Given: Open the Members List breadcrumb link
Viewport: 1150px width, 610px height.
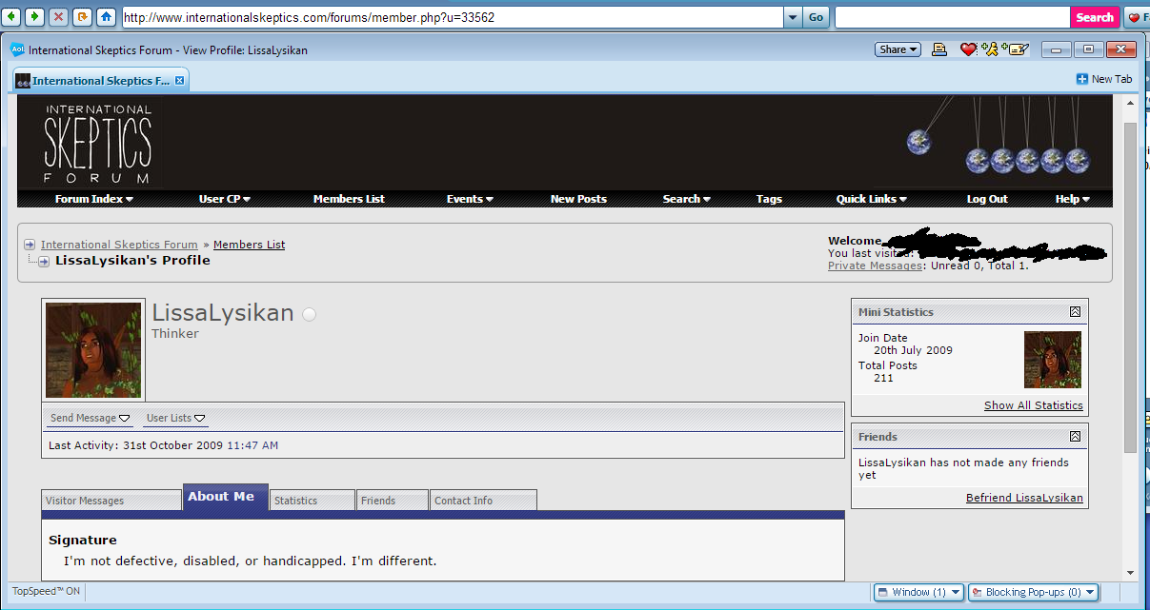Looking at the screenshot, I should click(250, 245).
